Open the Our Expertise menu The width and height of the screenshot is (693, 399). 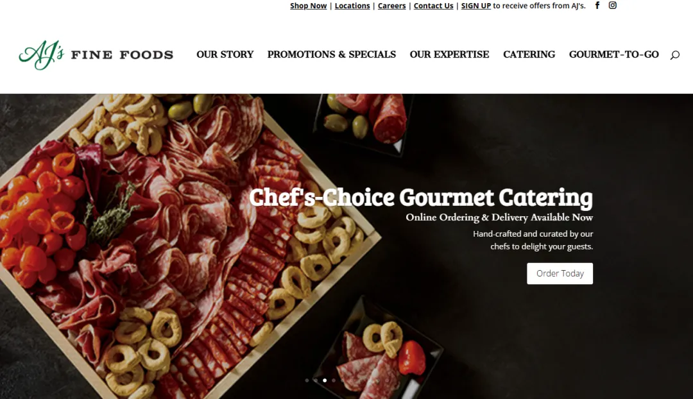coord(449,55)
